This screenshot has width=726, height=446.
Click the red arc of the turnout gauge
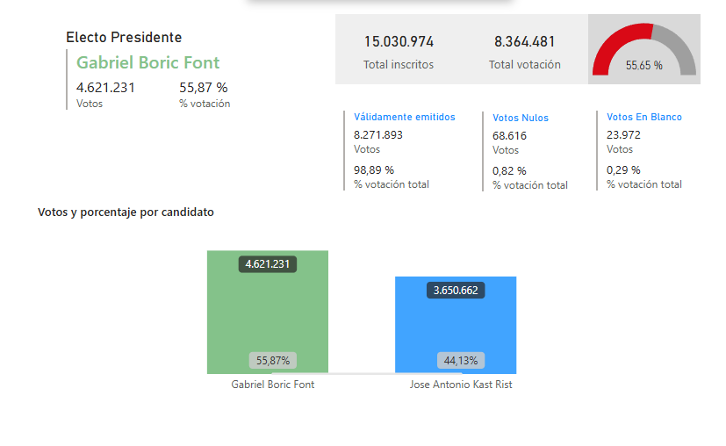tap(615, 44)
